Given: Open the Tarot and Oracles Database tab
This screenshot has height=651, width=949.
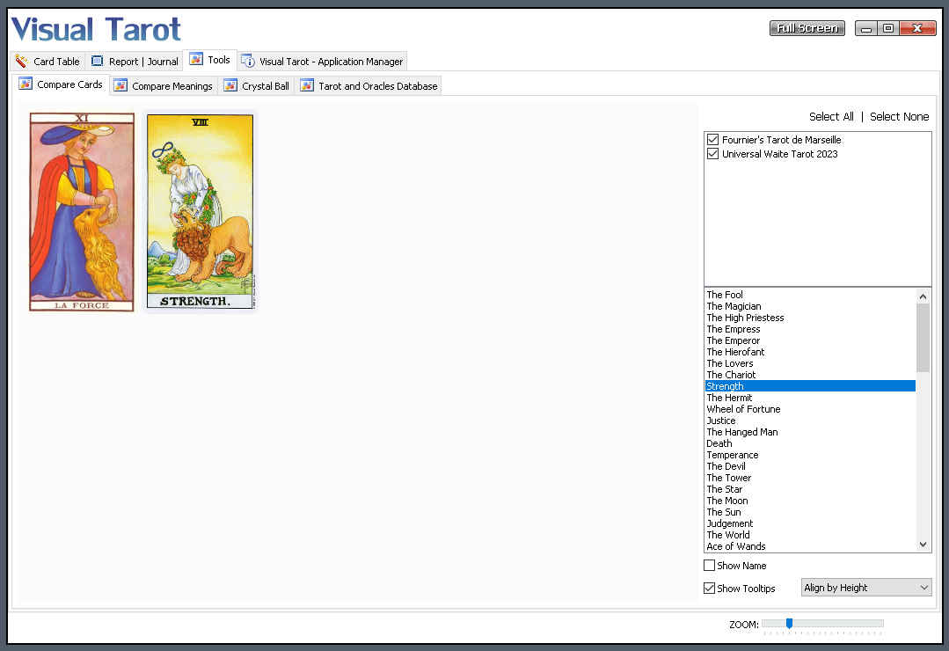Looking at the screenshot, I should [x=369, y=86].
